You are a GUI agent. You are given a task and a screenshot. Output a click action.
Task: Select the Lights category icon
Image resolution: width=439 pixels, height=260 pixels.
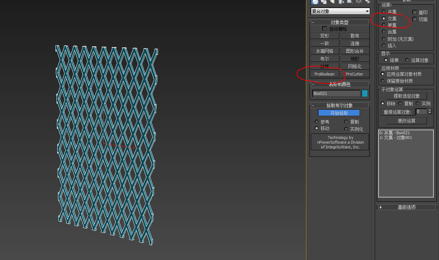(332, 2)
